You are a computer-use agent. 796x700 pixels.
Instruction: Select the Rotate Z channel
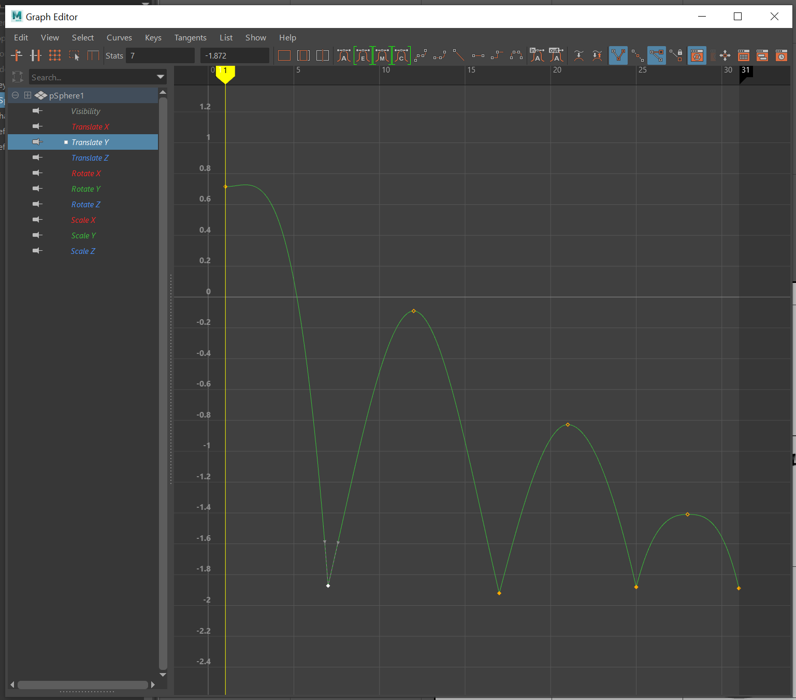click(86, 205)
